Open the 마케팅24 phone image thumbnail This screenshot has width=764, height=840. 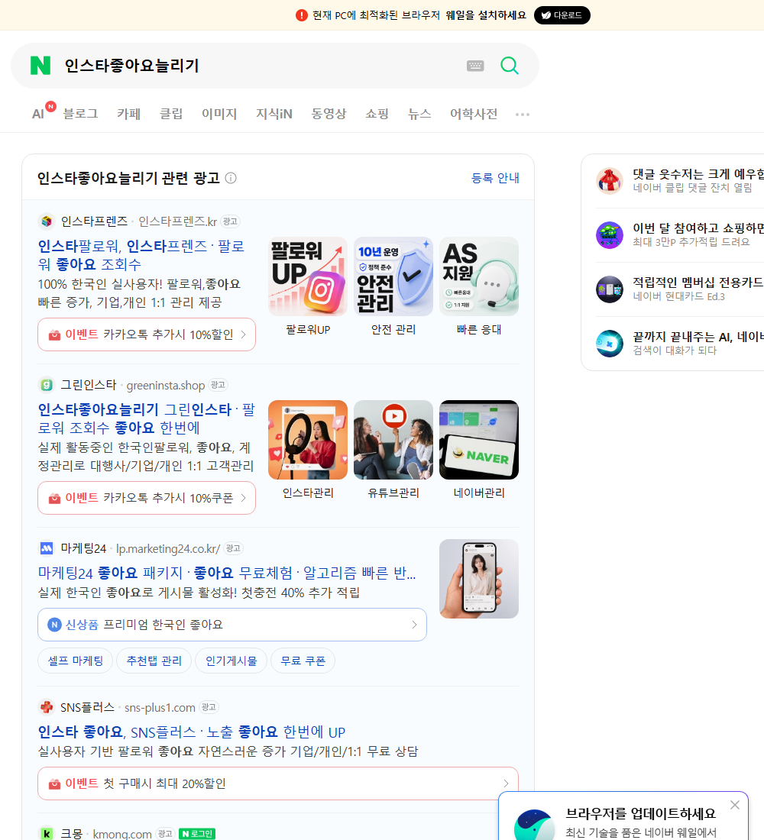479,579
